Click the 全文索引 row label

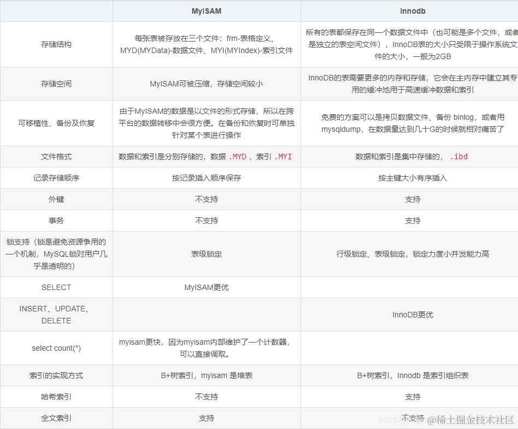coord(56,418)
